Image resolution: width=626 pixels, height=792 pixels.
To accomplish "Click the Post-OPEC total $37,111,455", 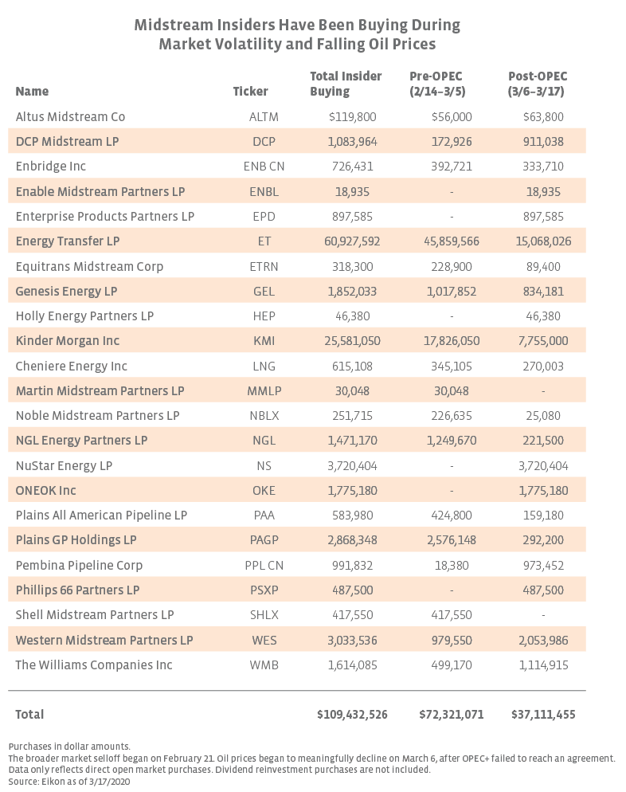I will click(x=543, y=714).
